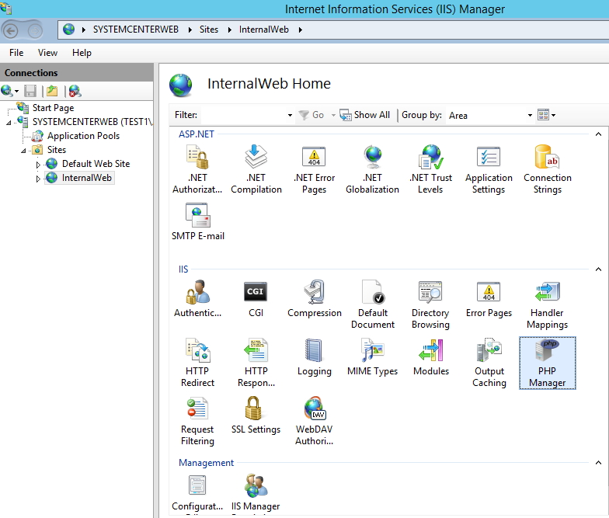Expand the Default Web Site node

(x=38, y=165)
